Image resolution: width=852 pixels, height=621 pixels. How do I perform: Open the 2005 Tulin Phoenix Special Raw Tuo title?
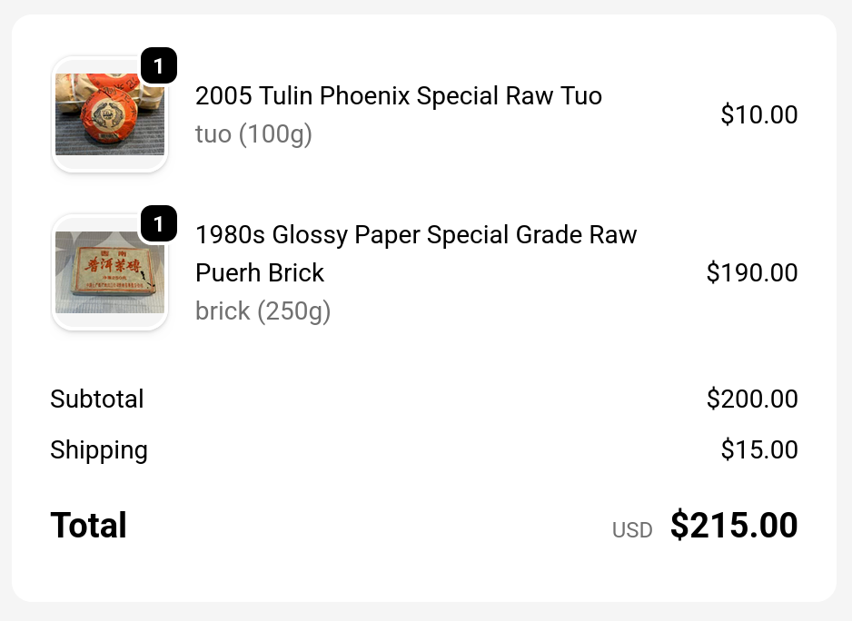[x=398, y=96]
